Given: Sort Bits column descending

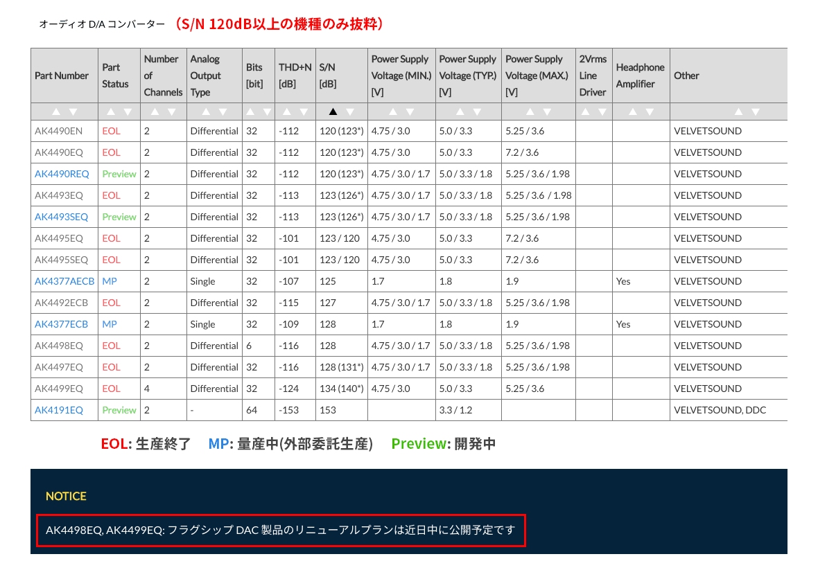Looking at the screenshot, I should point(267,112).
